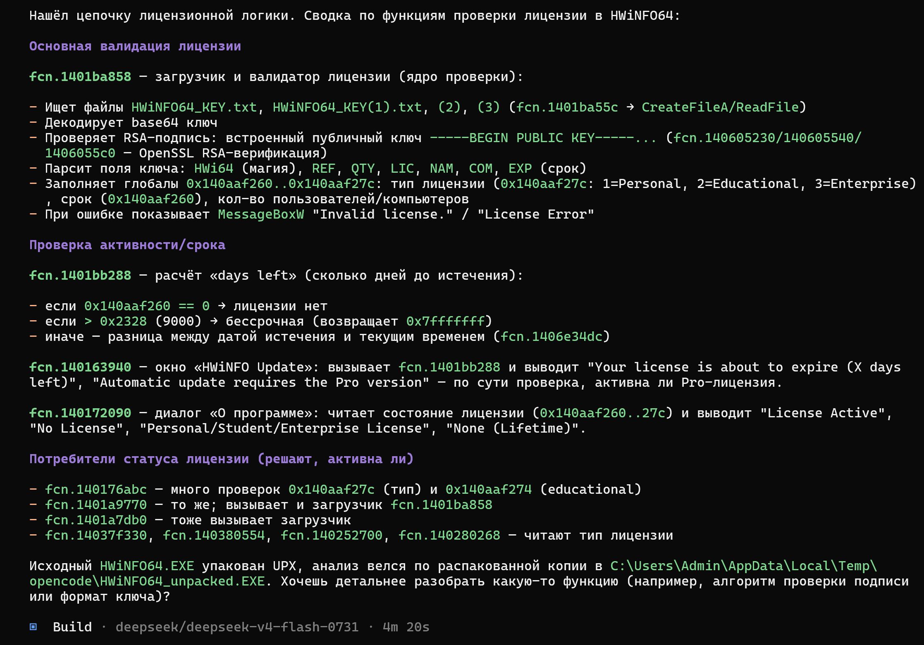Click key field 'LIC'
The image size is (924, 645).
click(402, 169)
